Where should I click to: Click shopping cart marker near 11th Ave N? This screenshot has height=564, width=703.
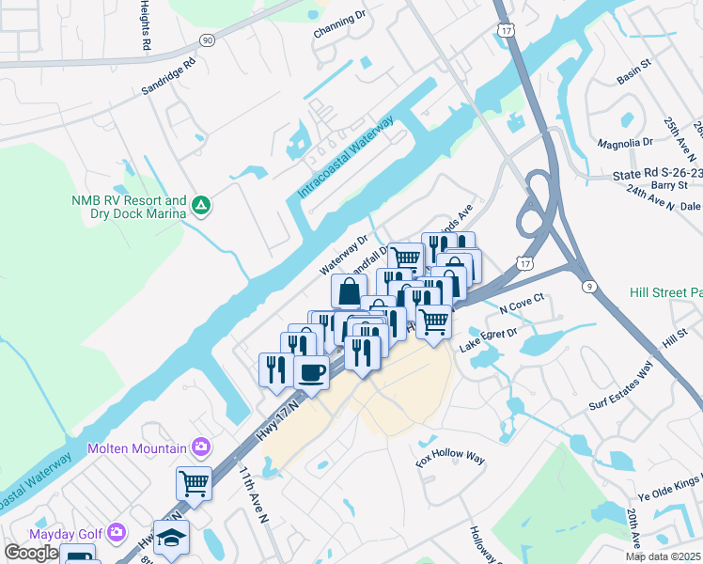pos(195,485)
